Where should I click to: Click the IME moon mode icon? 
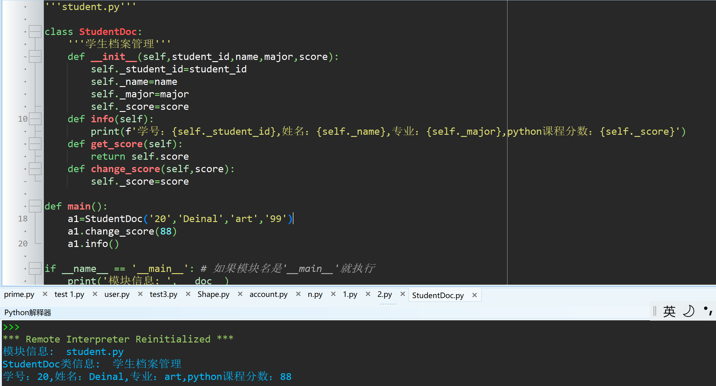689,311
